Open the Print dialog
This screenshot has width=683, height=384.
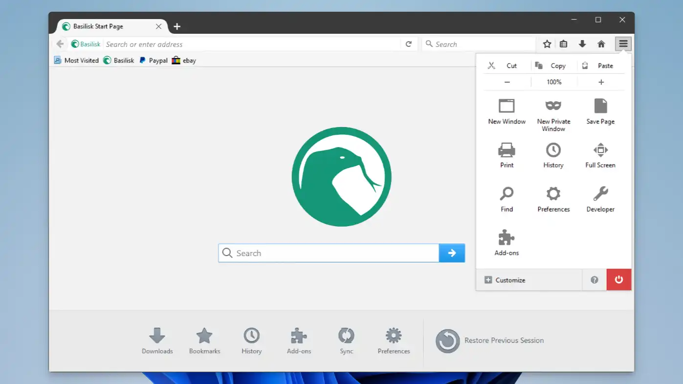coord(506,155)
